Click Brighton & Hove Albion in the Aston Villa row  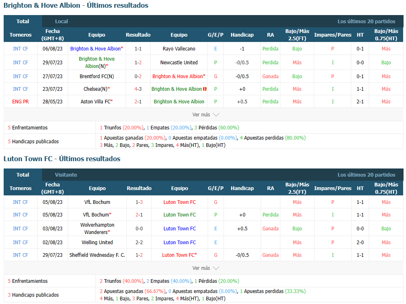click(x=179, y=102)
